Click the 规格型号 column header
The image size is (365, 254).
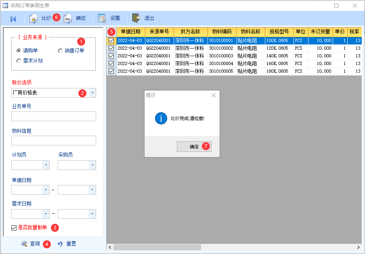(279, 32)
